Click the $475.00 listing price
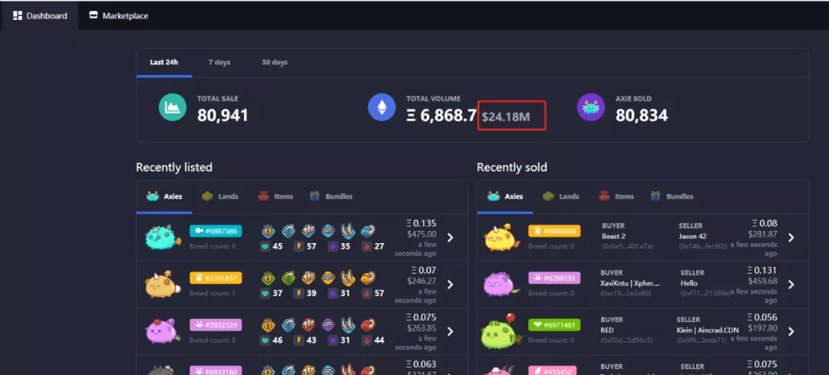 [422, 234]
